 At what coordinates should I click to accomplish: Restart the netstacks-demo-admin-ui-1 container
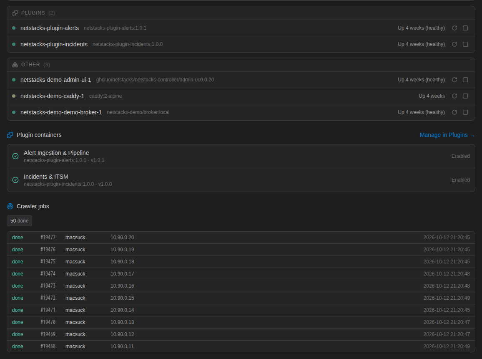(x=454, y=80)
